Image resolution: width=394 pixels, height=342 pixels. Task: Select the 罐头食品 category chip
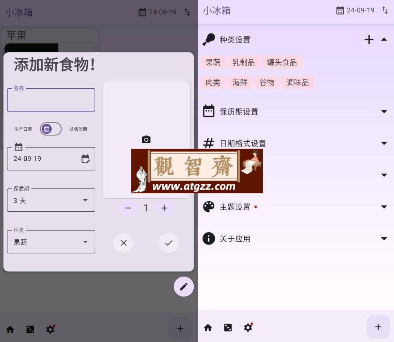pyautogui.click(x=282, y=62)
